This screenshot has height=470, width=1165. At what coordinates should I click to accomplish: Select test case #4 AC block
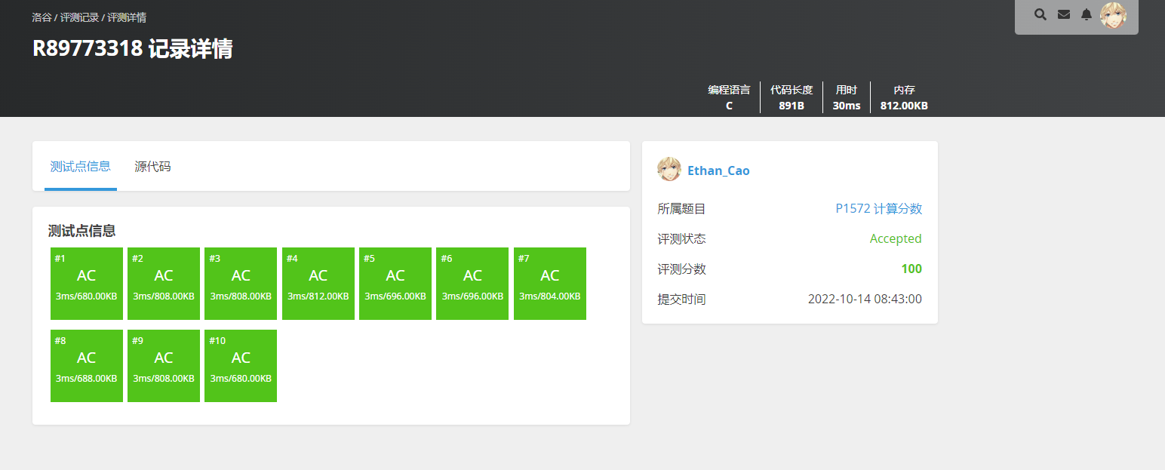point(318,284)
